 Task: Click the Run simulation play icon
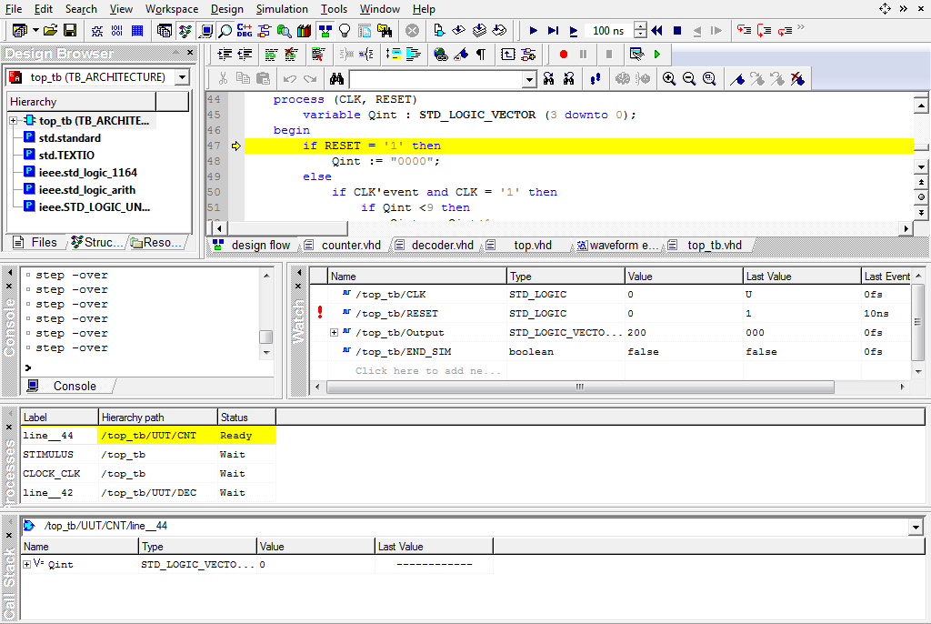(533, 30)
